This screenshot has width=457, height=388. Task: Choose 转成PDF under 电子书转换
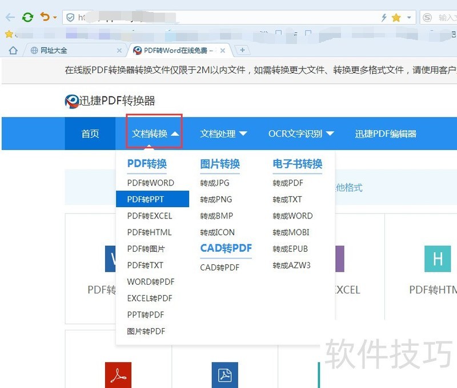point(288,183)
